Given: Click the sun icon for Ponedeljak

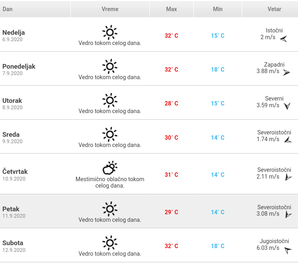Looking at the screenshot, I should coord(110,66).
